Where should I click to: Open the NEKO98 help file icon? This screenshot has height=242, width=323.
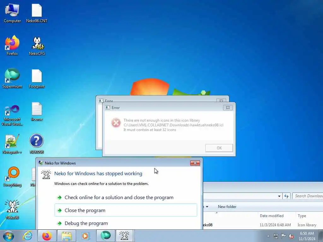click(x=37, y=144)
